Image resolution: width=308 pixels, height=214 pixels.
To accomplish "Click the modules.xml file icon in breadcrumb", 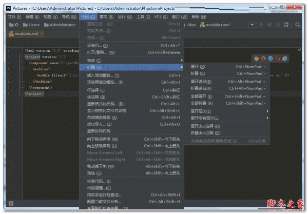I will click(x=202, y=25).
